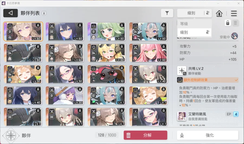Open the filter funnel icon
The image size is (244, 144).
(167, 13)
